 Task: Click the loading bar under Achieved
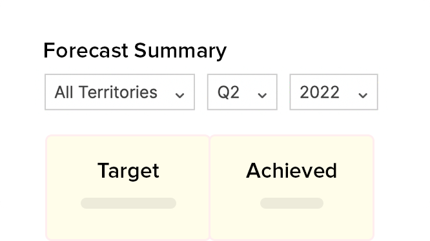click(x=292, y=203)
